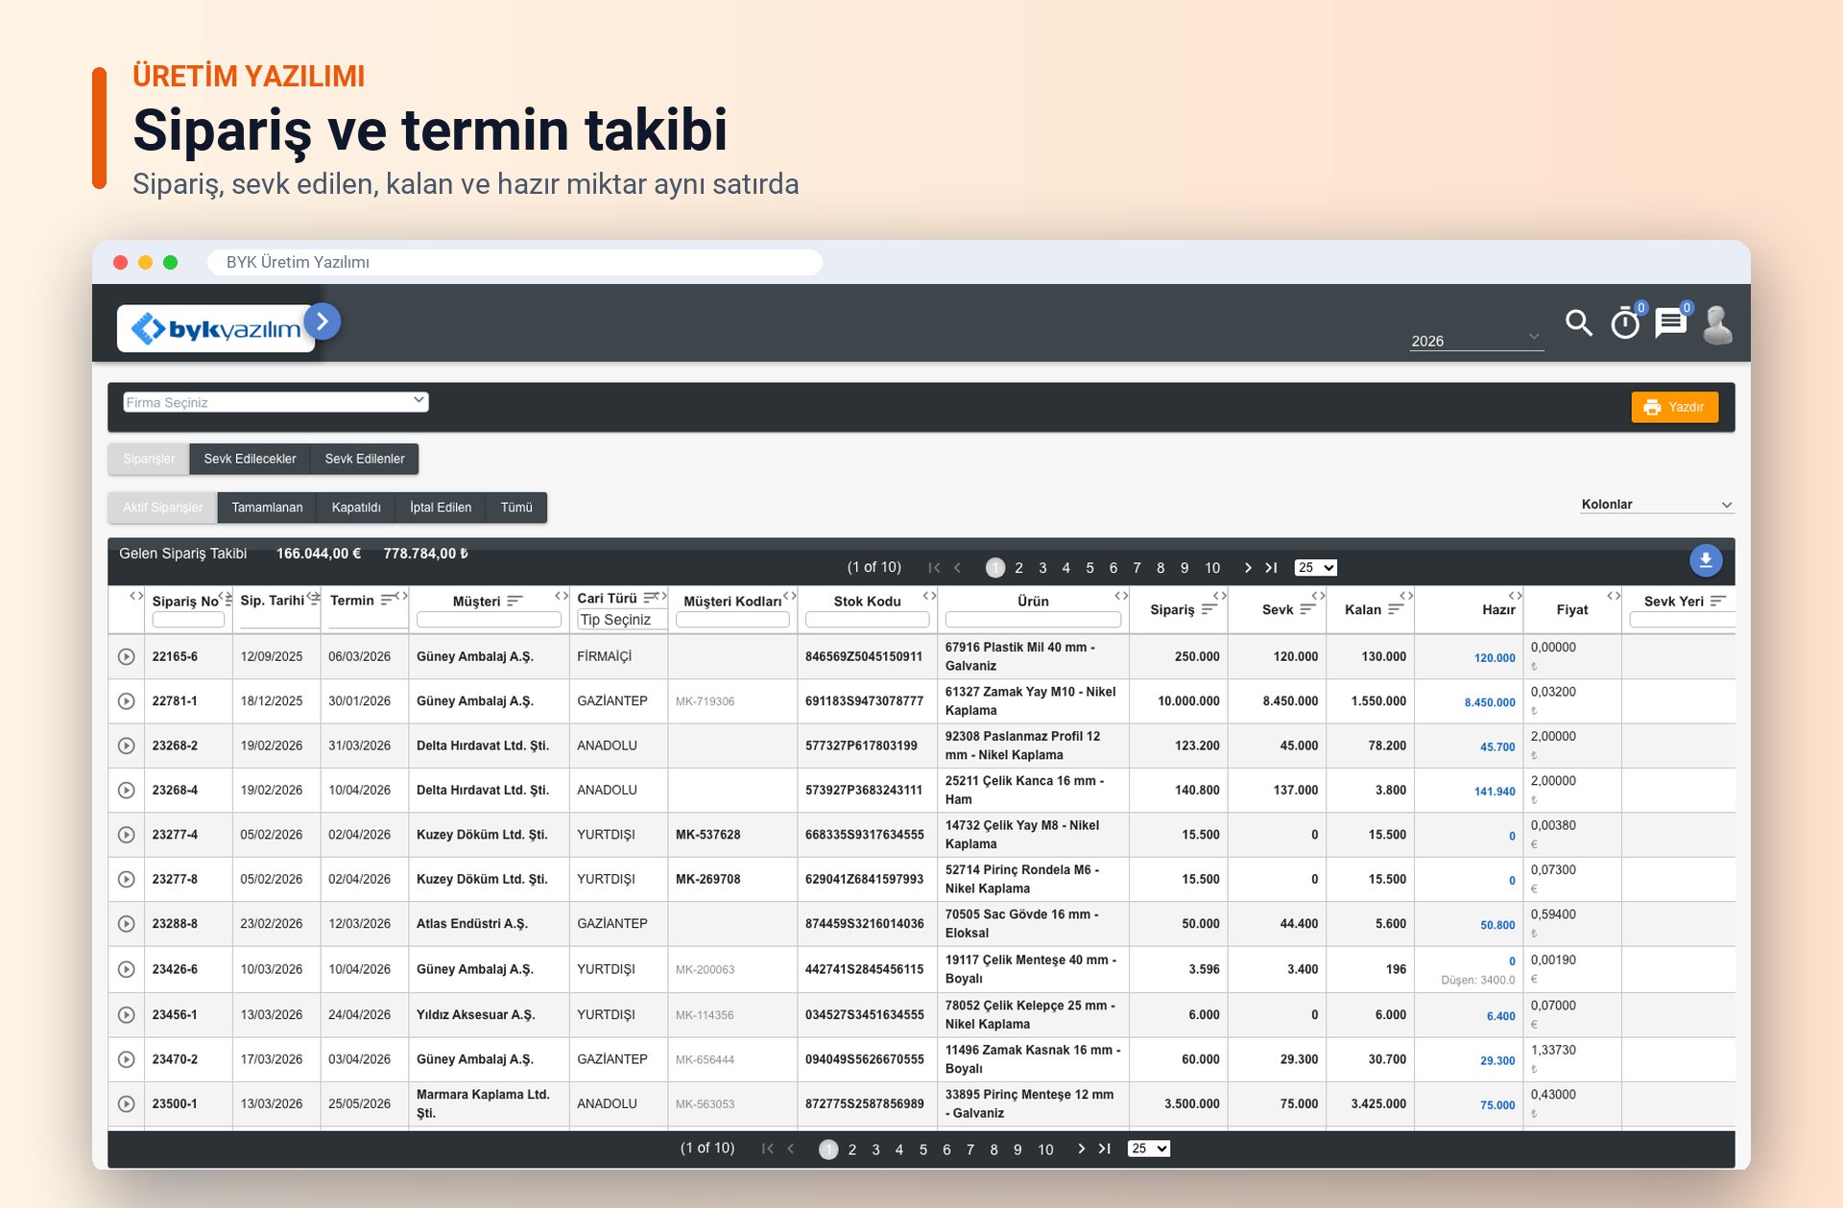Open bottom rows-per-page 25 dropdown
1843x1208 pixels.
coord(1149,1149)
